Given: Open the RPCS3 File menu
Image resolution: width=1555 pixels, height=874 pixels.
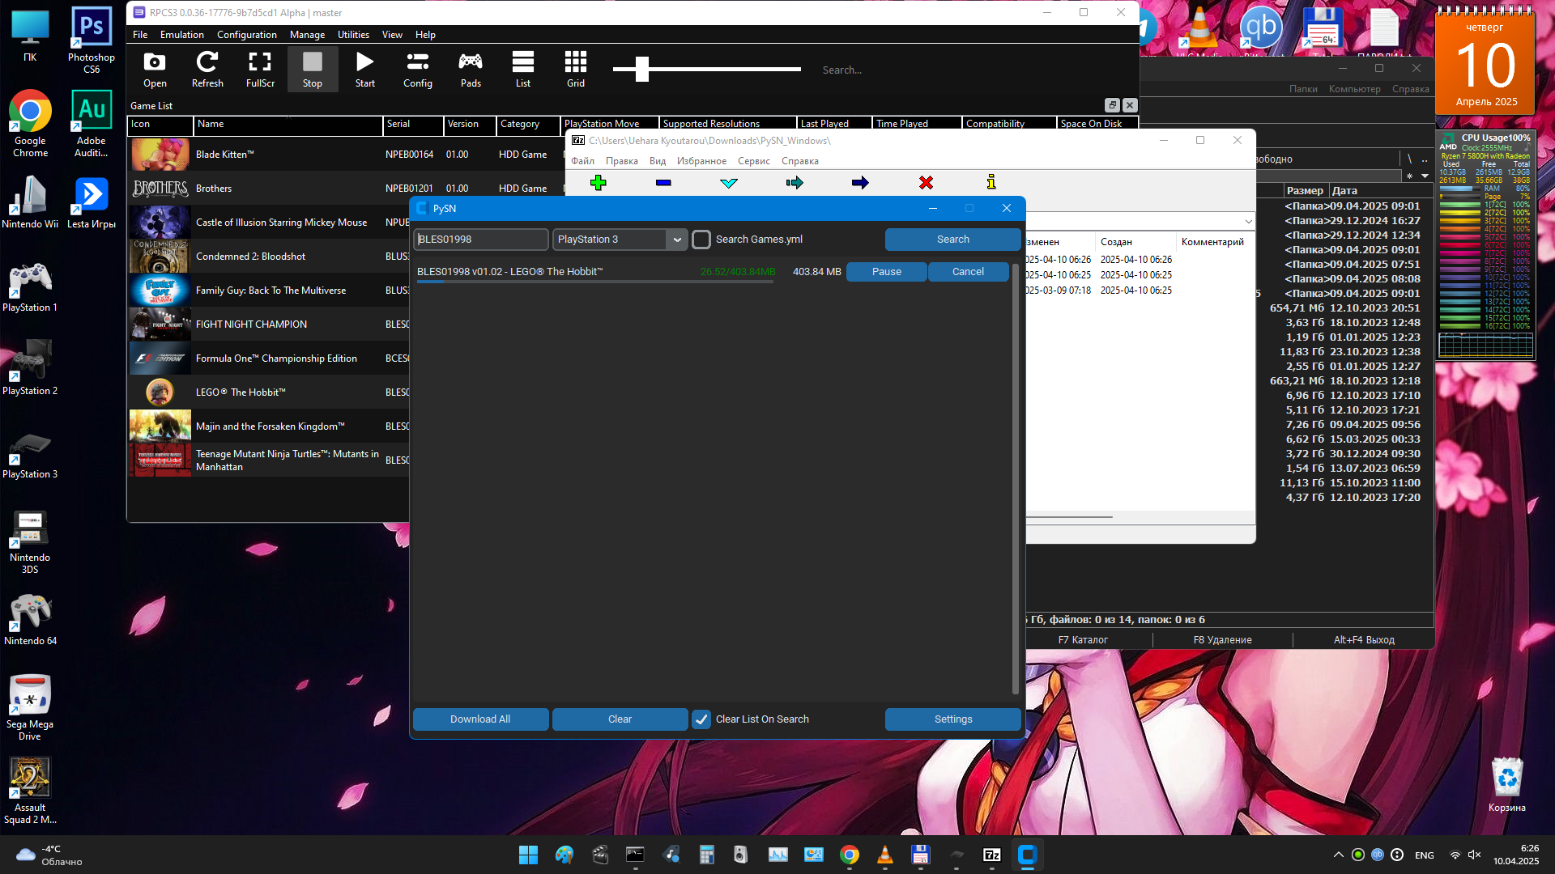Looking at the screenshot, I should point(140,35).
